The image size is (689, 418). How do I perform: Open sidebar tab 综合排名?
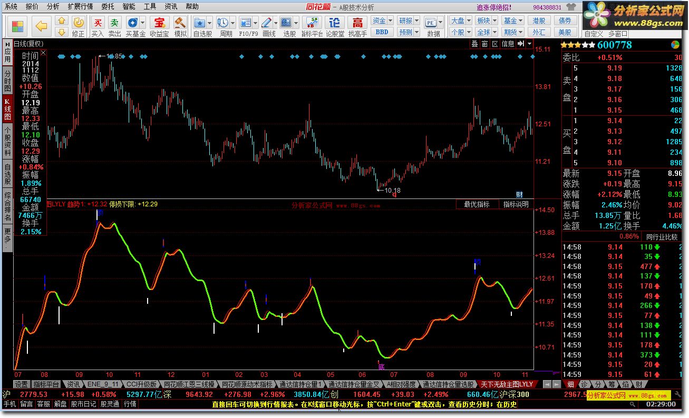(7, 206)
